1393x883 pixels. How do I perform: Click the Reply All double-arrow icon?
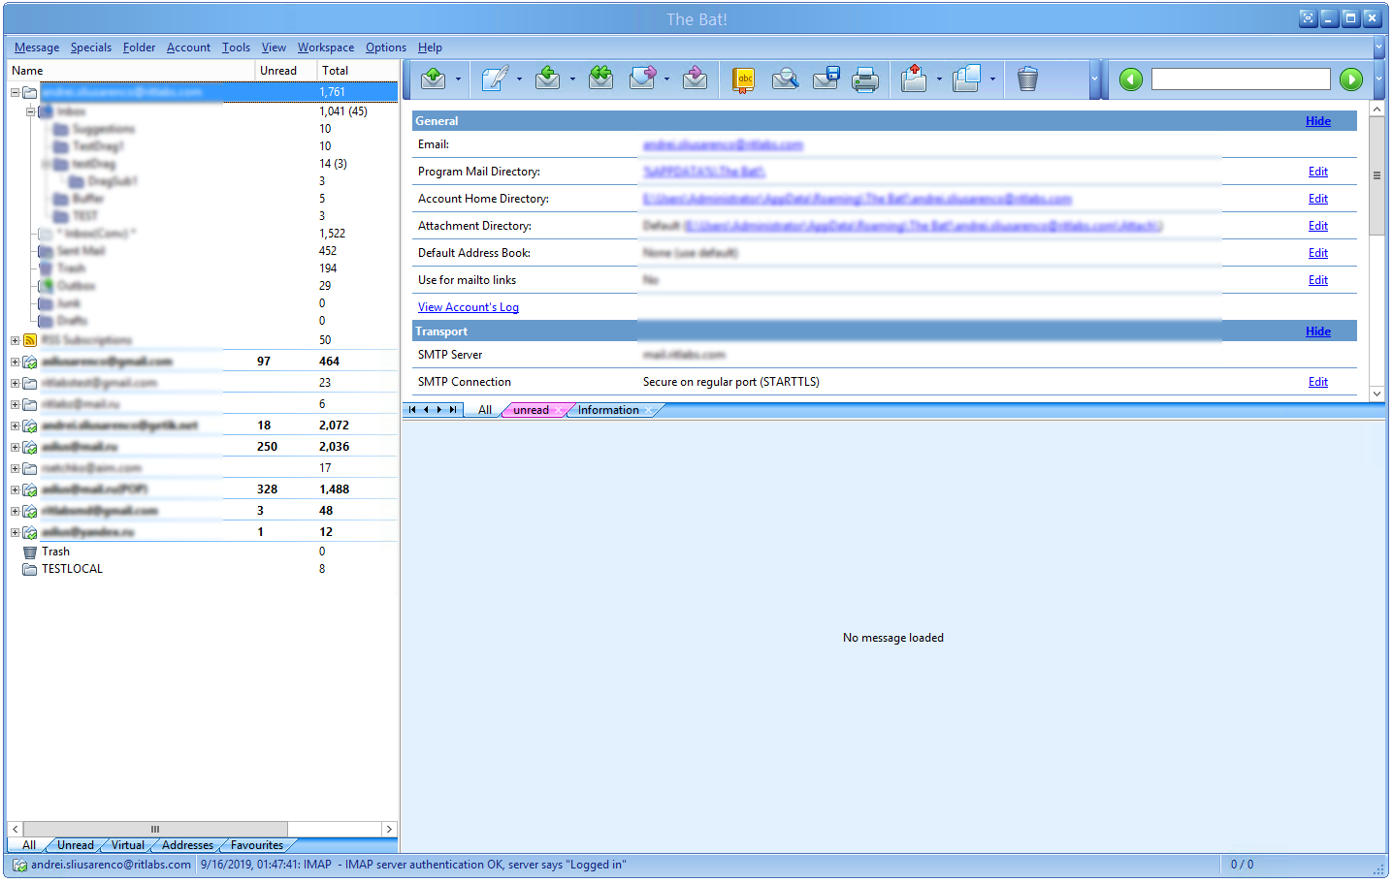[600, 79]
